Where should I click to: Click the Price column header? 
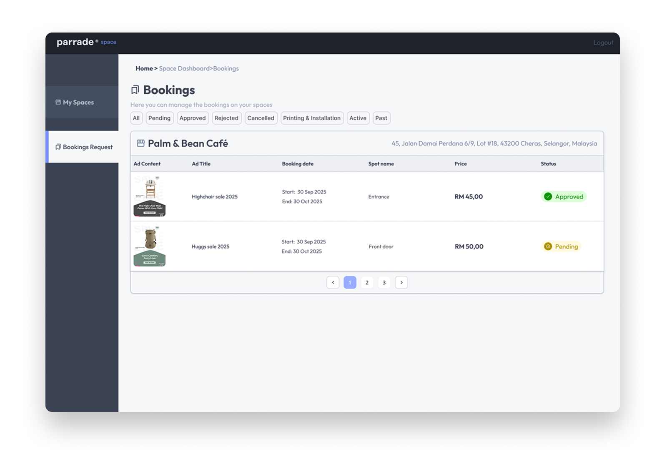(x=461, y=164)
